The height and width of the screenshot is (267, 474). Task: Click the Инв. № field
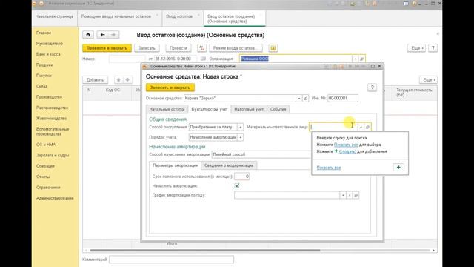(343, 99)
